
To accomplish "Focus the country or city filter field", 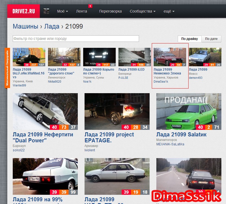I will point(76,39).
